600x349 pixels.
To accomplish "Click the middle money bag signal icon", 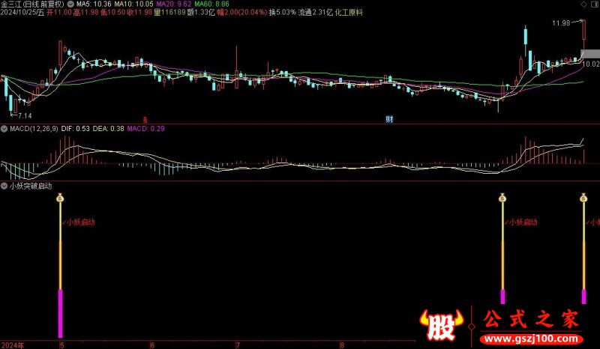I will [502, 198].
